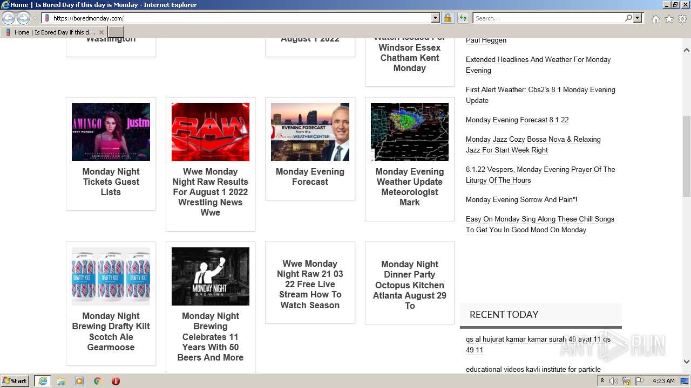Open the red antivirus taskbar icon

[x=116, y=381]
